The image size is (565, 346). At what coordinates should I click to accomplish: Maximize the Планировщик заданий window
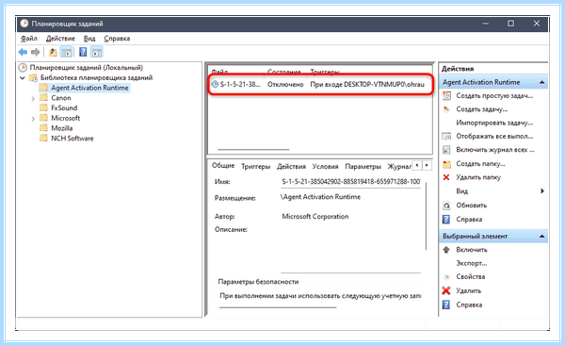click(x=510, y=24)
